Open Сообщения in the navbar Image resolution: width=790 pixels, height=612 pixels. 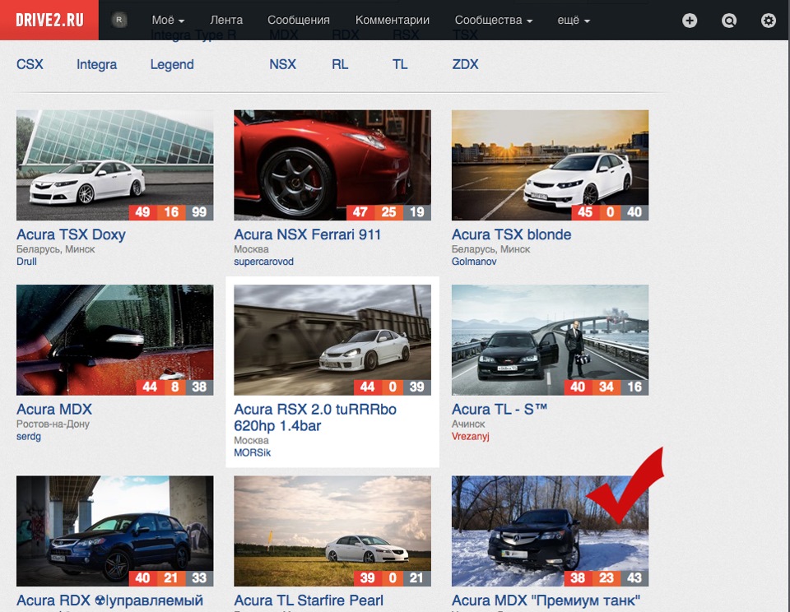[298, 20]
